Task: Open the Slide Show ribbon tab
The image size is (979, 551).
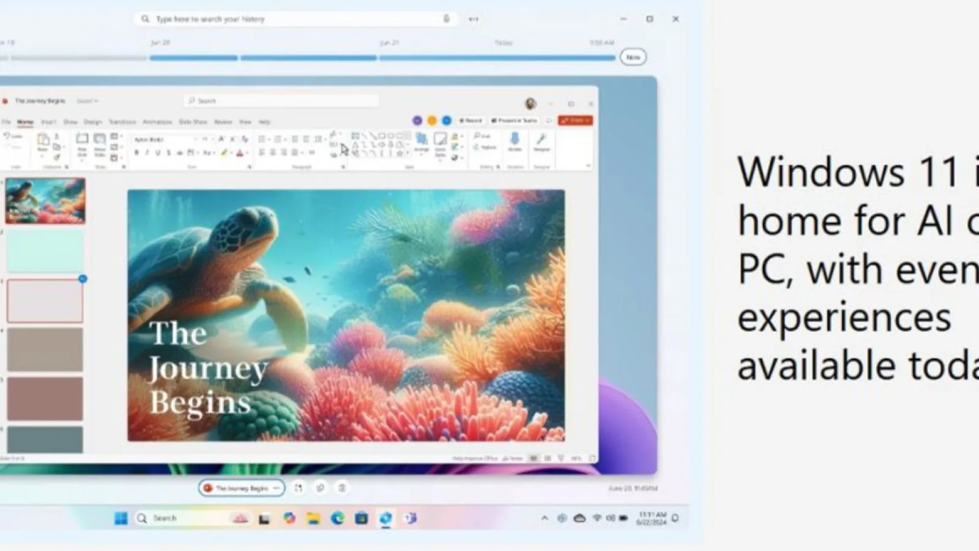Action: coord(193,122)
